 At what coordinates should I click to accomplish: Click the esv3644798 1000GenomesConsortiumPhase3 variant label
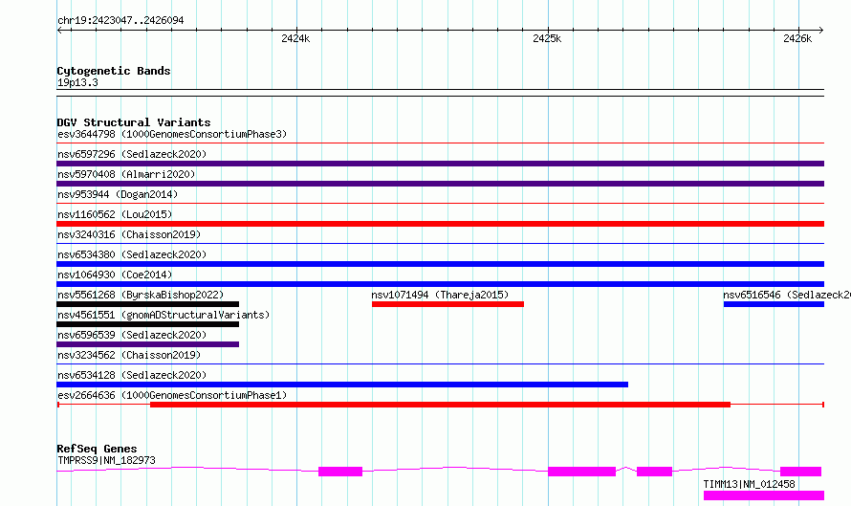[x=172, y=134]
